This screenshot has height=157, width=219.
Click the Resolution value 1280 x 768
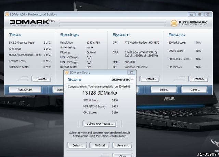pyautogui.click(x=93, y=43)
